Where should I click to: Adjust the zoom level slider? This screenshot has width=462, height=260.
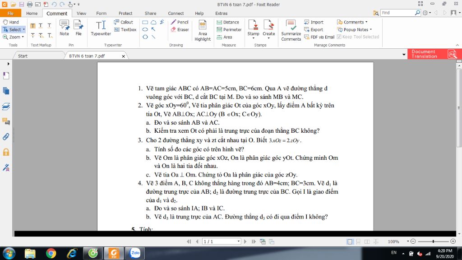tap(433, 241)
